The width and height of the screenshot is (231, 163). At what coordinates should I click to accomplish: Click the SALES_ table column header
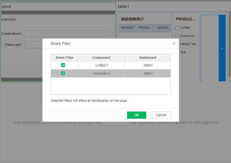point(164,28)
